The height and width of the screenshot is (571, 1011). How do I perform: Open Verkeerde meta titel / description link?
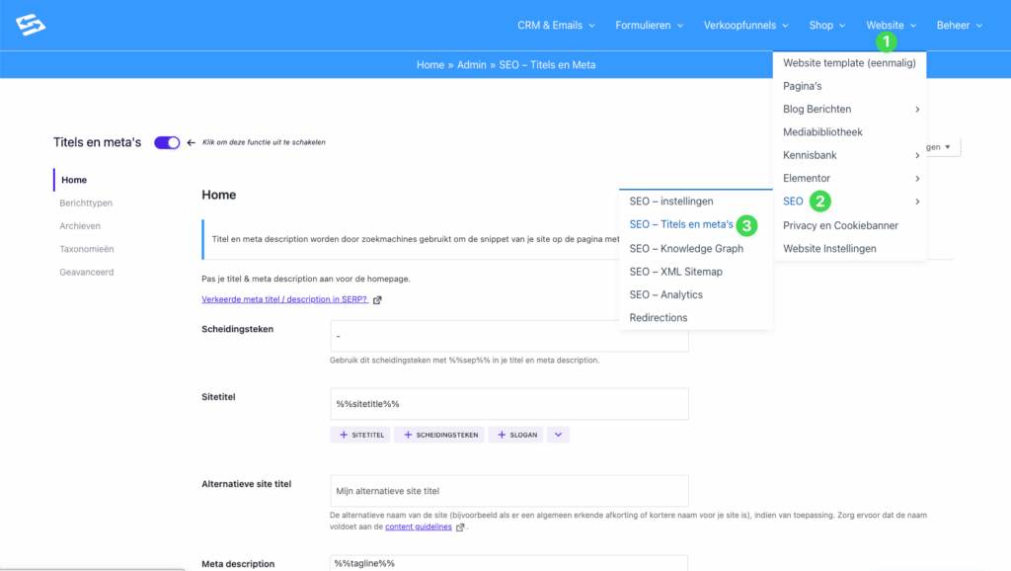(284, 300)
